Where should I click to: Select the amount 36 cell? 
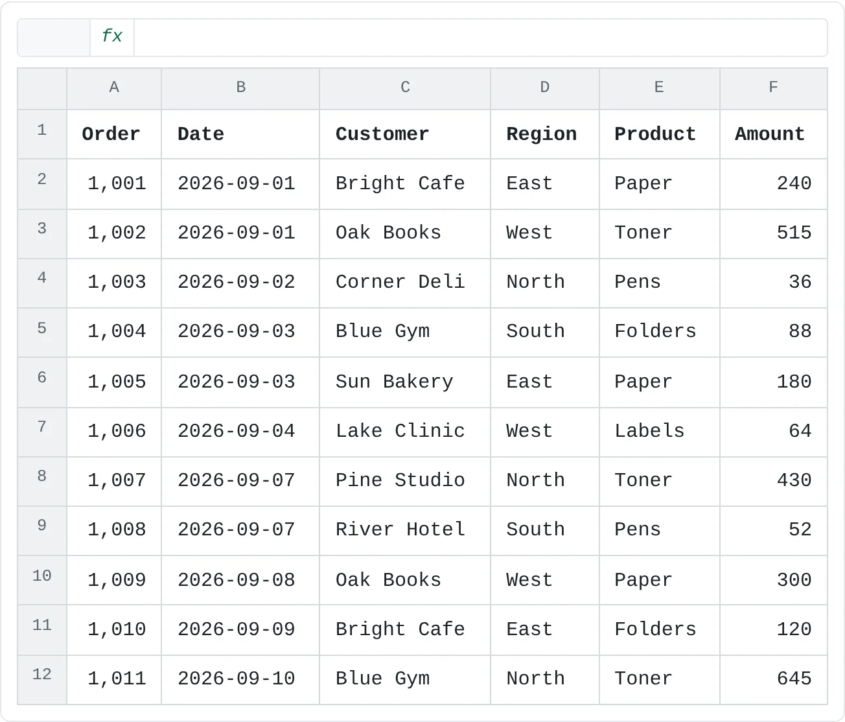[774, 283]
